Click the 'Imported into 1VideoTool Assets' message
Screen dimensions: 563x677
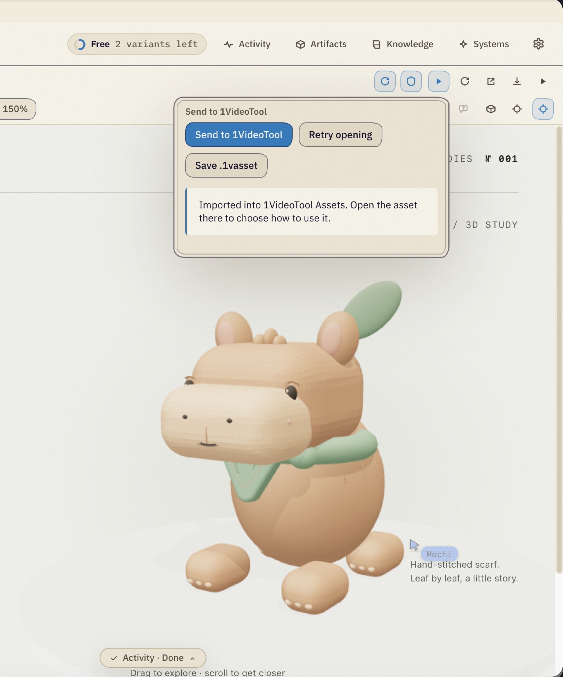click(x=312, y=212)
